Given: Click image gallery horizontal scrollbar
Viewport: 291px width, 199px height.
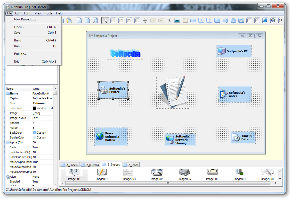Looking at the screenshot, I should pyautogui.click(x=168, y=183).
